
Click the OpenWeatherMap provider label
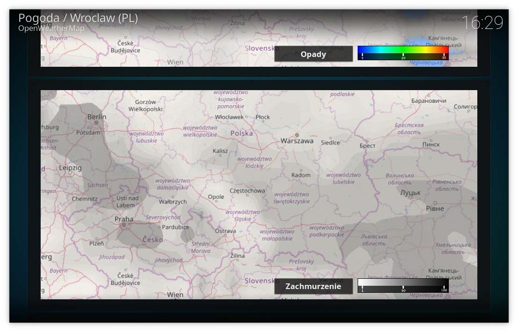tap(51, 28)
